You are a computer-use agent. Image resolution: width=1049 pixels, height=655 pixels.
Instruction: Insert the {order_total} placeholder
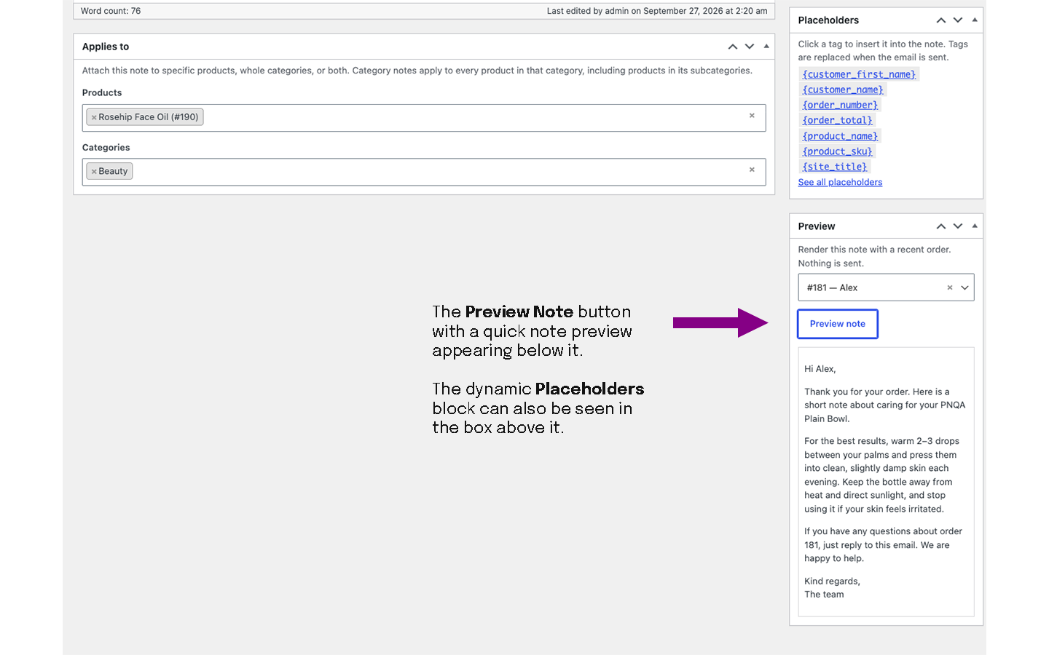(x=837, y=120)
